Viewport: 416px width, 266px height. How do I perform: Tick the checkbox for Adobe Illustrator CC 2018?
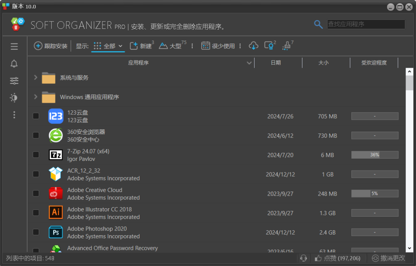(x=36, y=213)
